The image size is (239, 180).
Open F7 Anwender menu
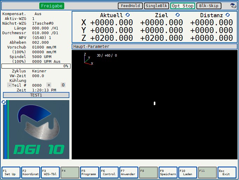coord(129,173)
